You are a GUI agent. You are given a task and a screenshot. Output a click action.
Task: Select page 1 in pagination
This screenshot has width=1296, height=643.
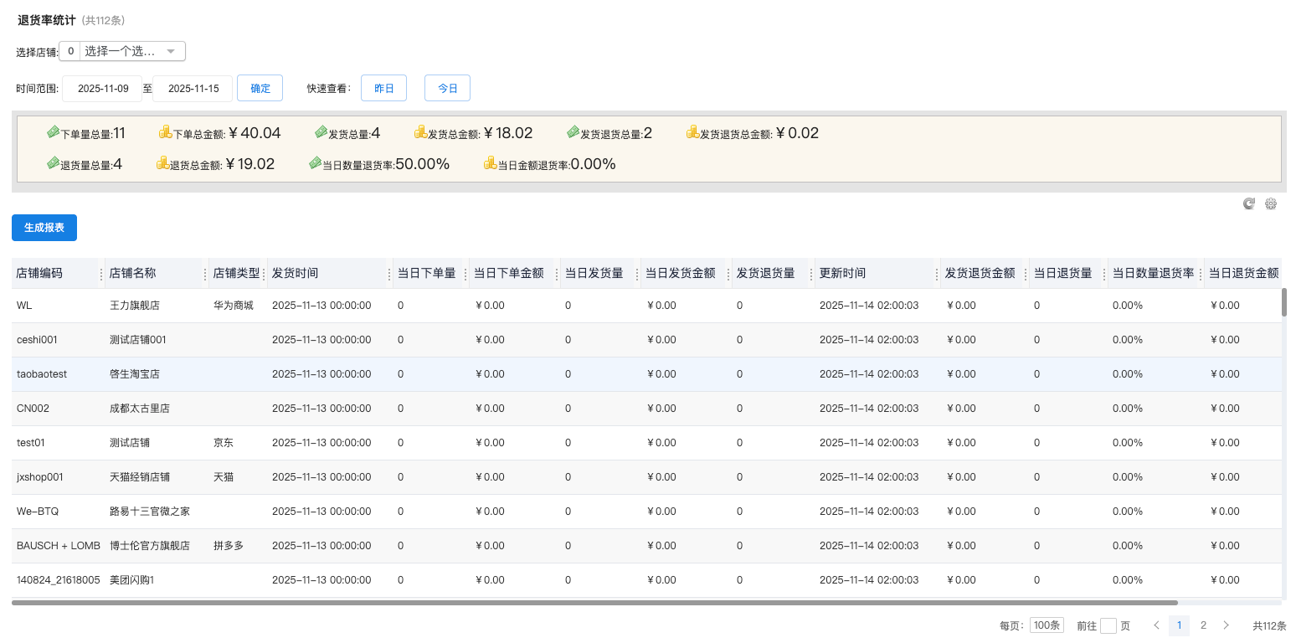[1179, 625]
